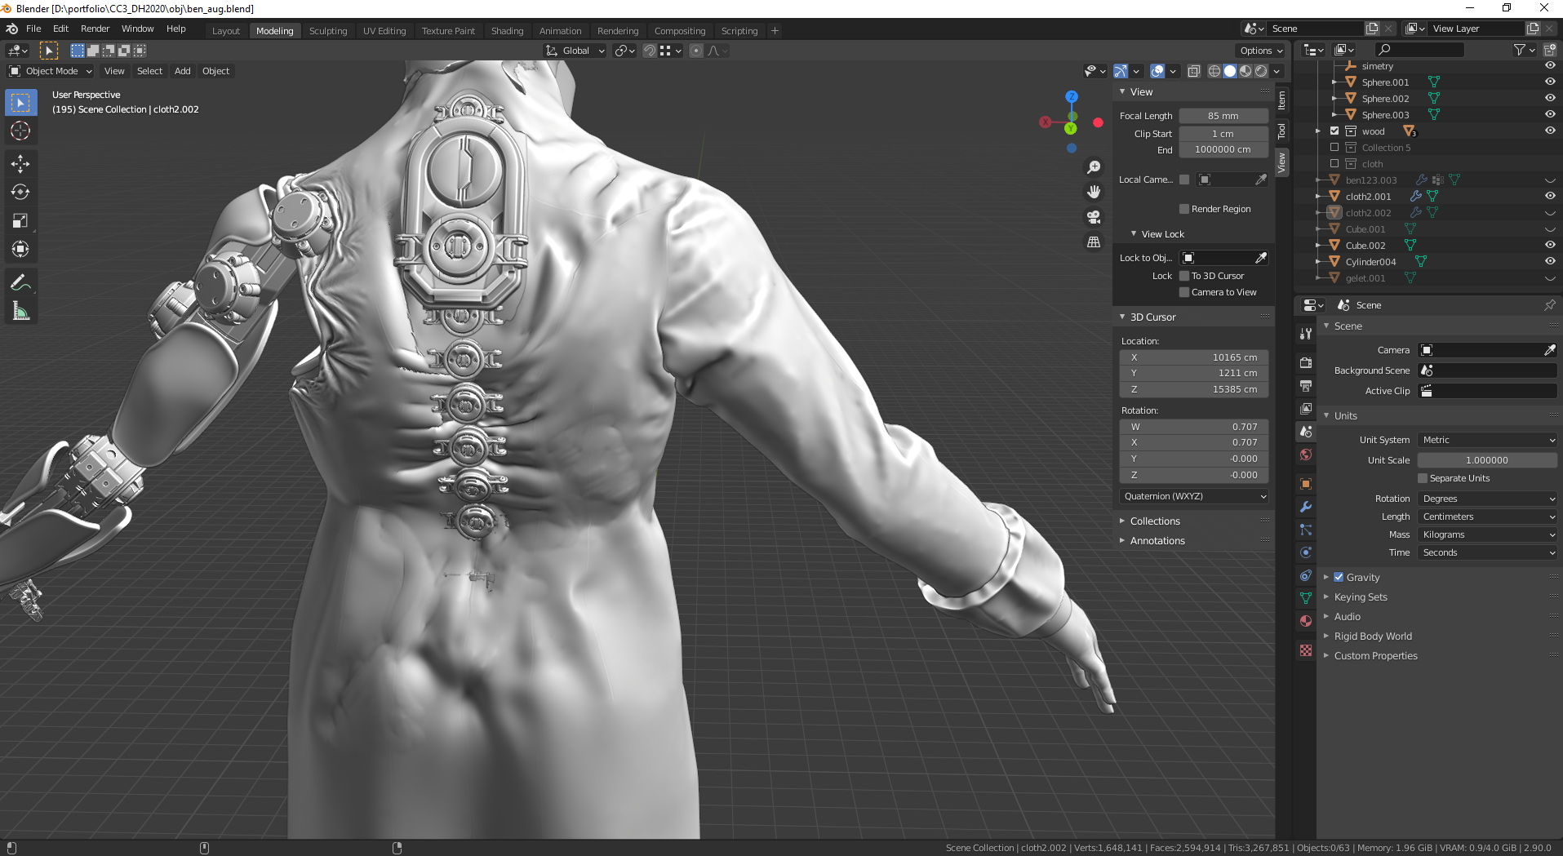Show cloth2.002 using its hidden-eye icon
The image size is (1563, 856).
click(1549, 212)
